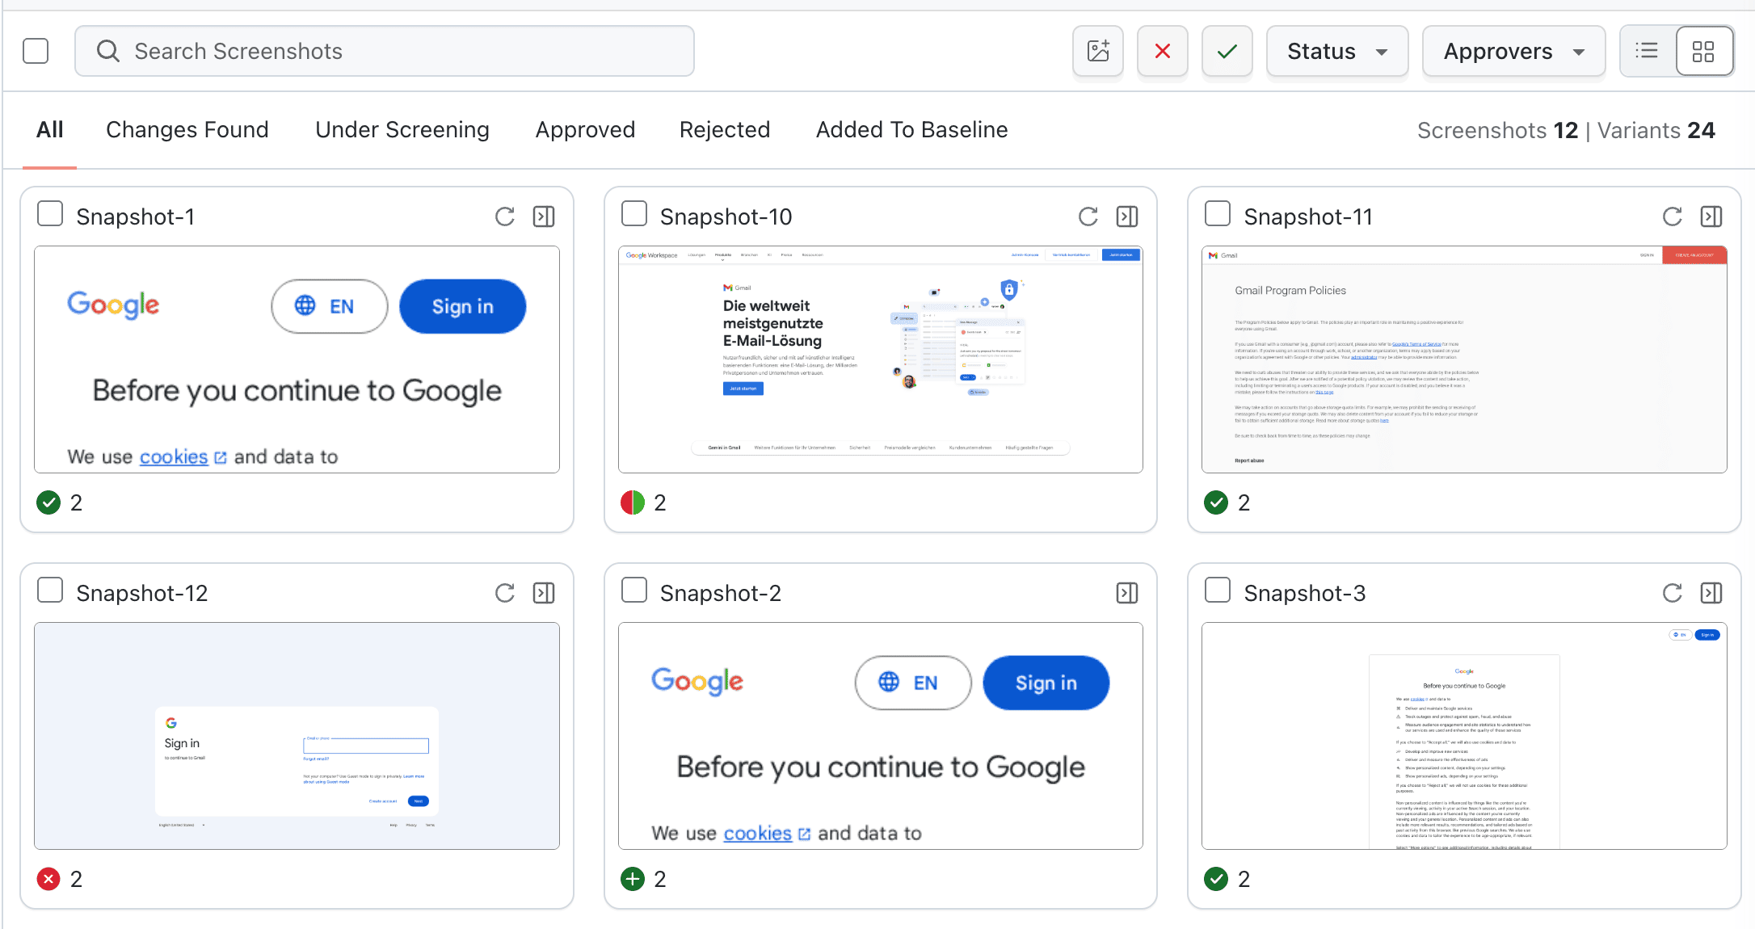1755x929 pixels.
Task: Open the Approvers filter dropdown
Action: (x=1513, y=51)
